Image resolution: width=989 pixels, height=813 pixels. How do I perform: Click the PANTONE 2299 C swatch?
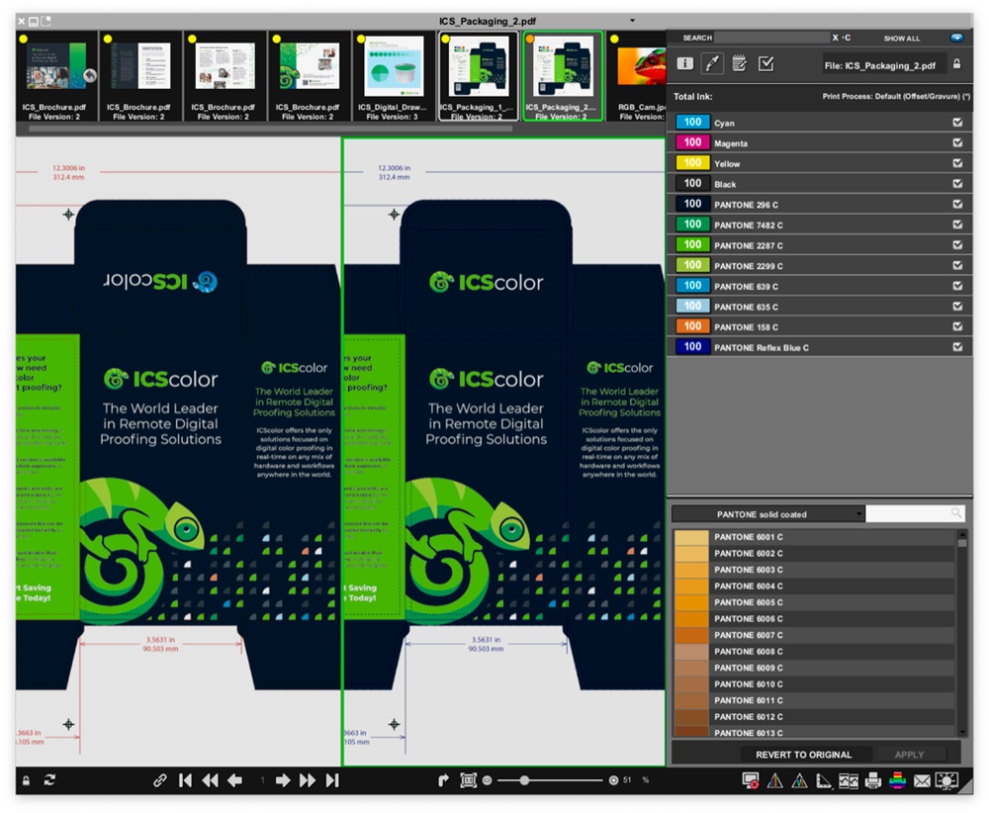[x=692, y=265]
